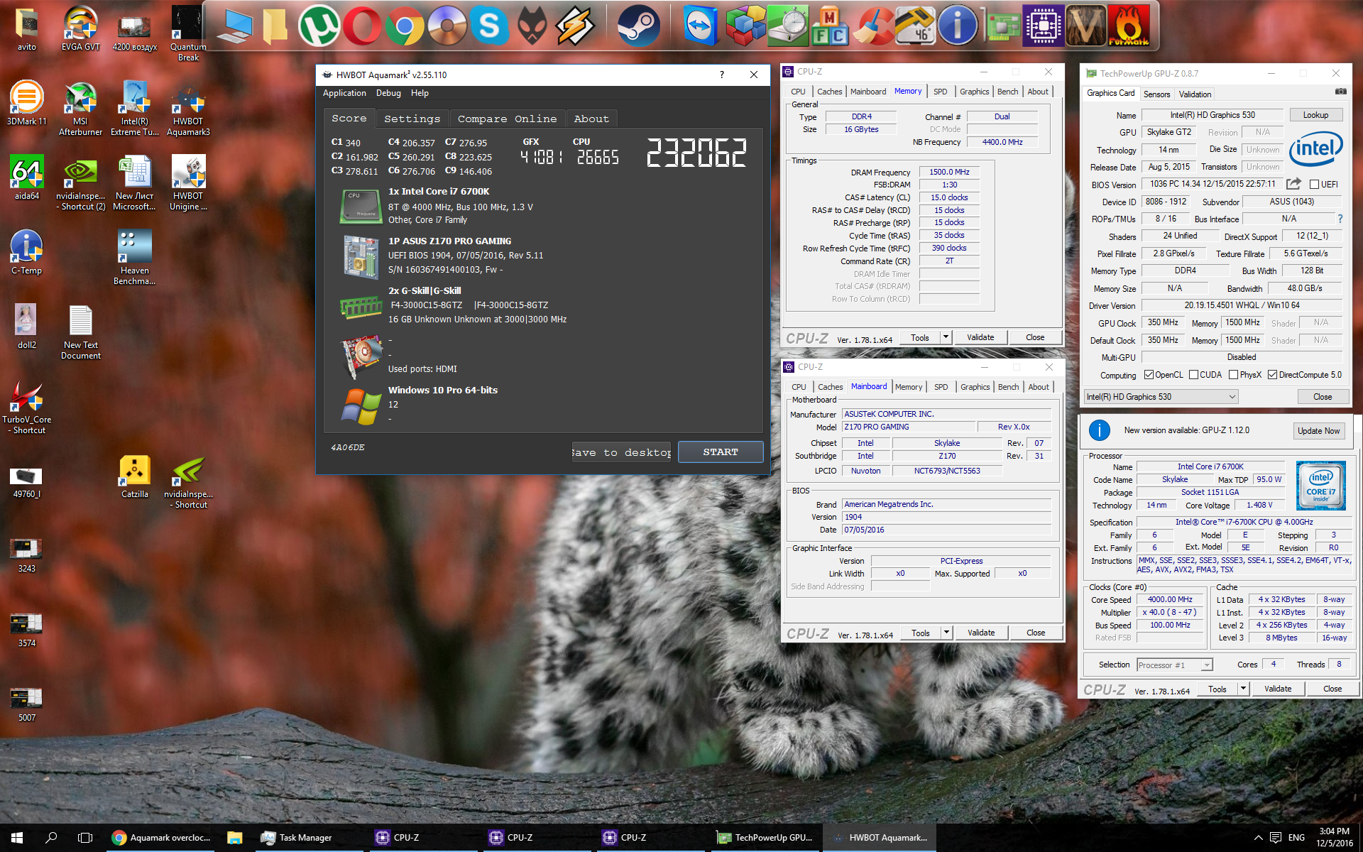Open Steam from the dock
The image size is (1363, 852).
(637, 26)
